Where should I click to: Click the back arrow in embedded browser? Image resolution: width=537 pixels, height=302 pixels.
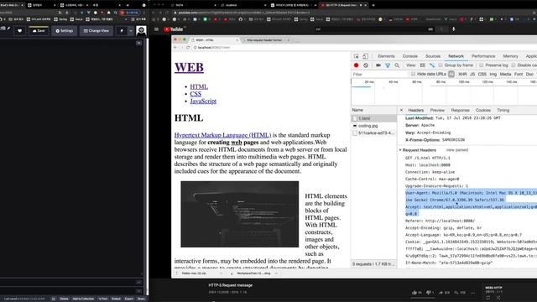pyautogui.click(x=175, y=48)
